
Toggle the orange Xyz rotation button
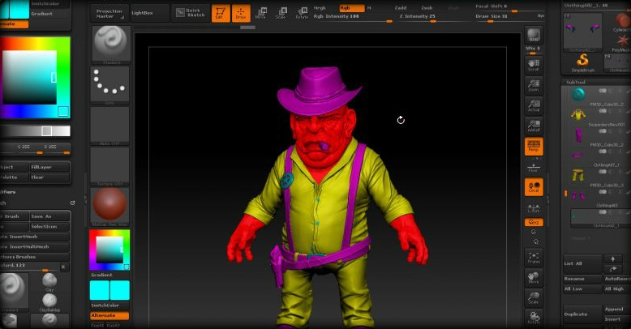tap(534, 222)
